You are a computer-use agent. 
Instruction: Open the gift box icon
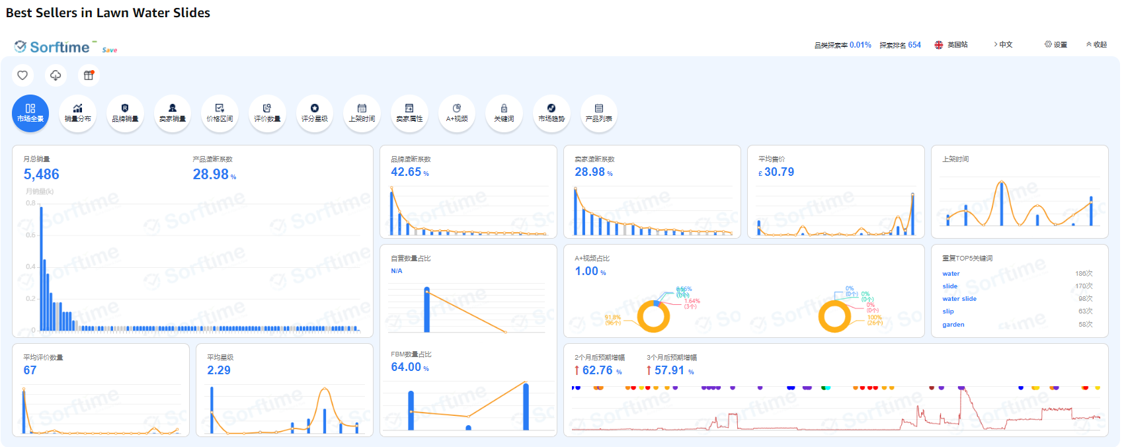(x=89, y=75)
